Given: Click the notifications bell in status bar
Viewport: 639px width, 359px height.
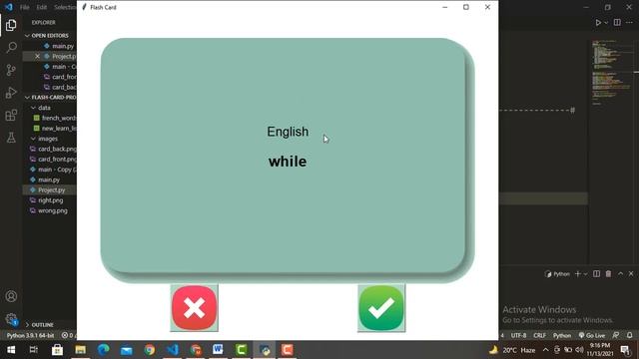Looking at the screenshot, I should (630, 335).
